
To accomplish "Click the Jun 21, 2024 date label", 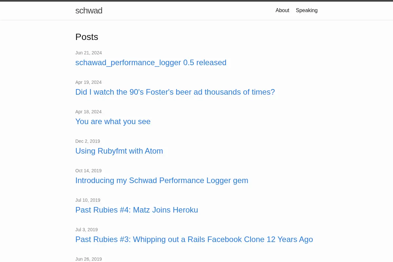I will coord(88,53).
